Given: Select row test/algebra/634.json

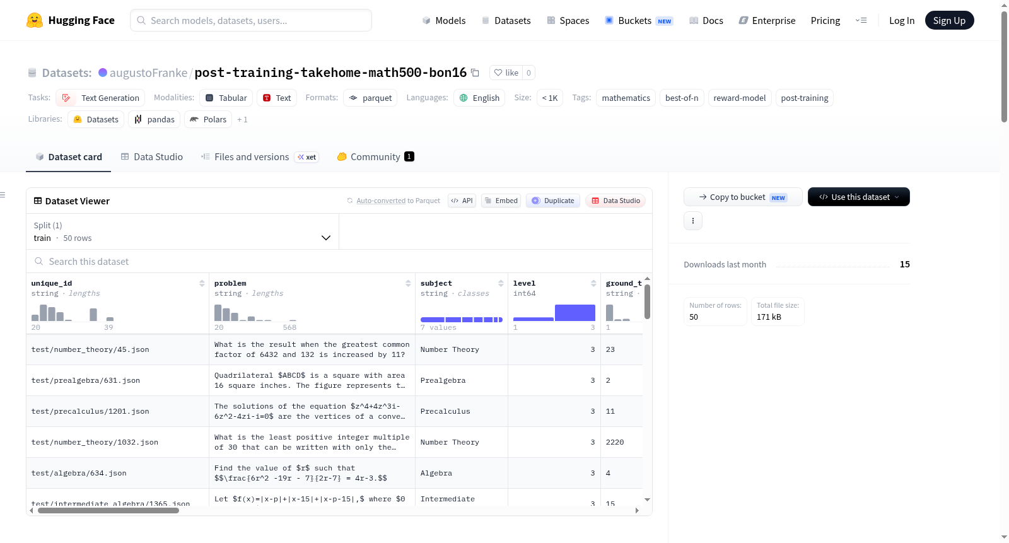Looking at the screenshot, I should click(334, 473).
